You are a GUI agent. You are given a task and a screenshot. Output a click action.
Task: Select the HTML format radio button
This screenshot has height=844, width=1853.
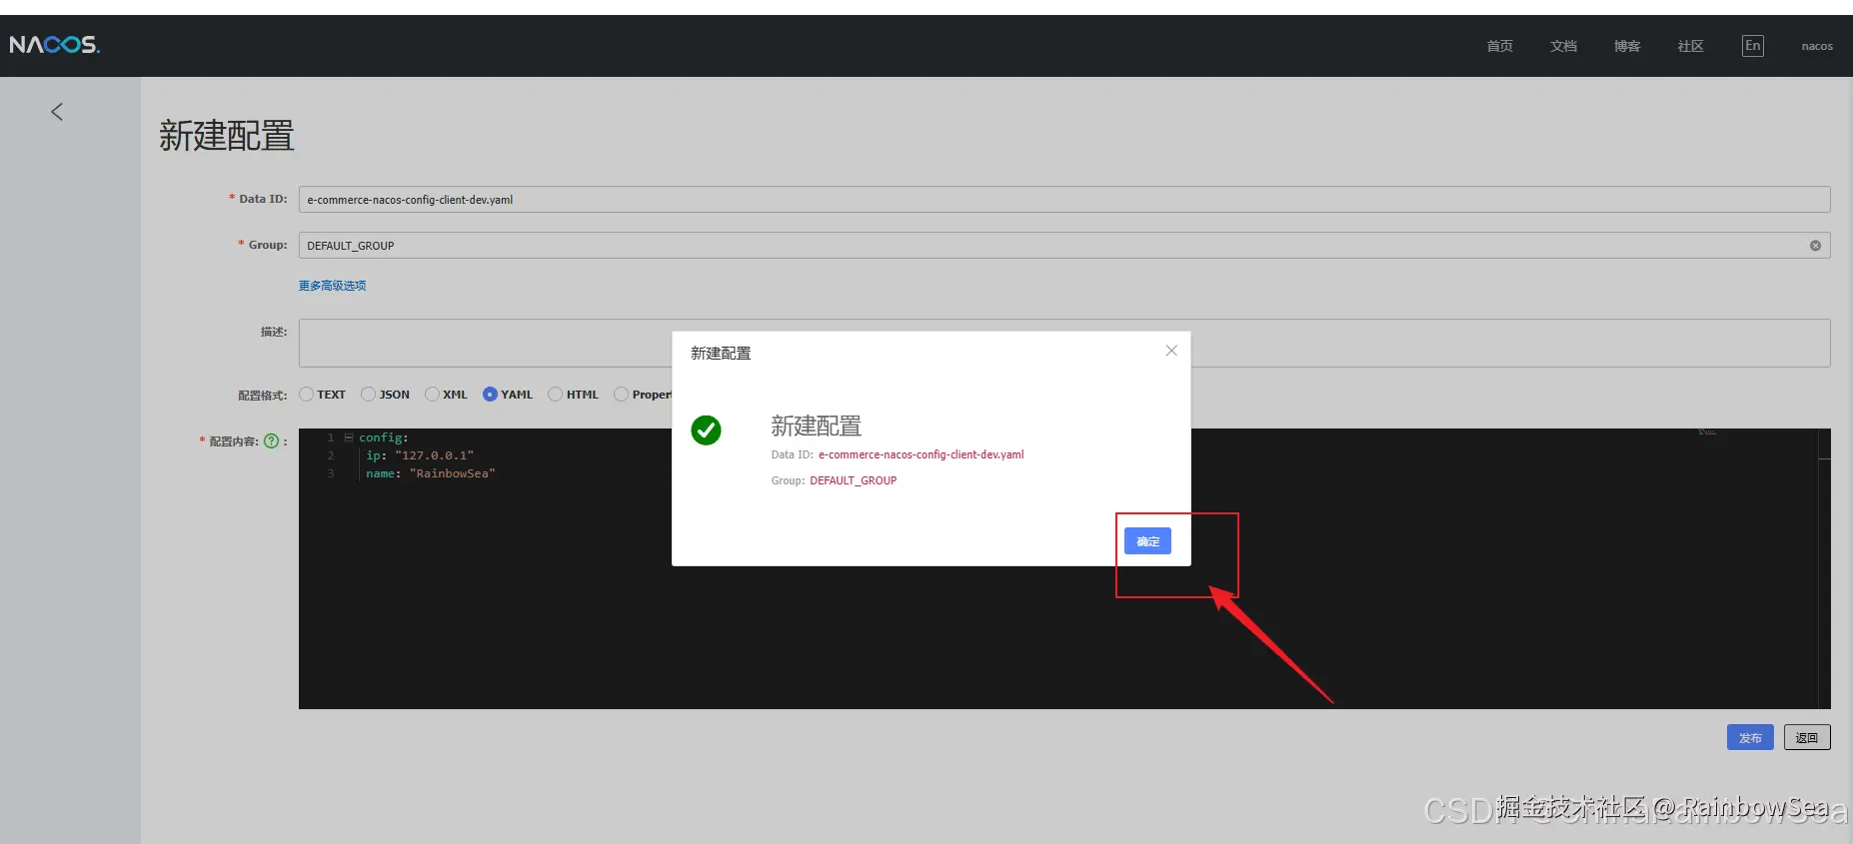(555, 395)
